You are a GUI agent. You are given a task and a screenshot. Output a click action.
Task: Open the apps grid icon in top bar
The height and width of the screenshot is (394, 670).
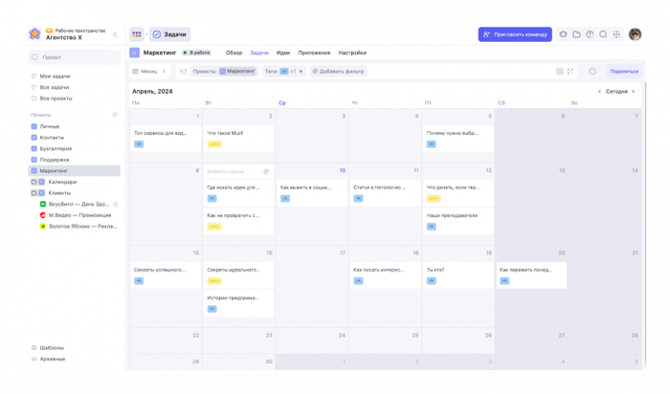coord(616,34)
